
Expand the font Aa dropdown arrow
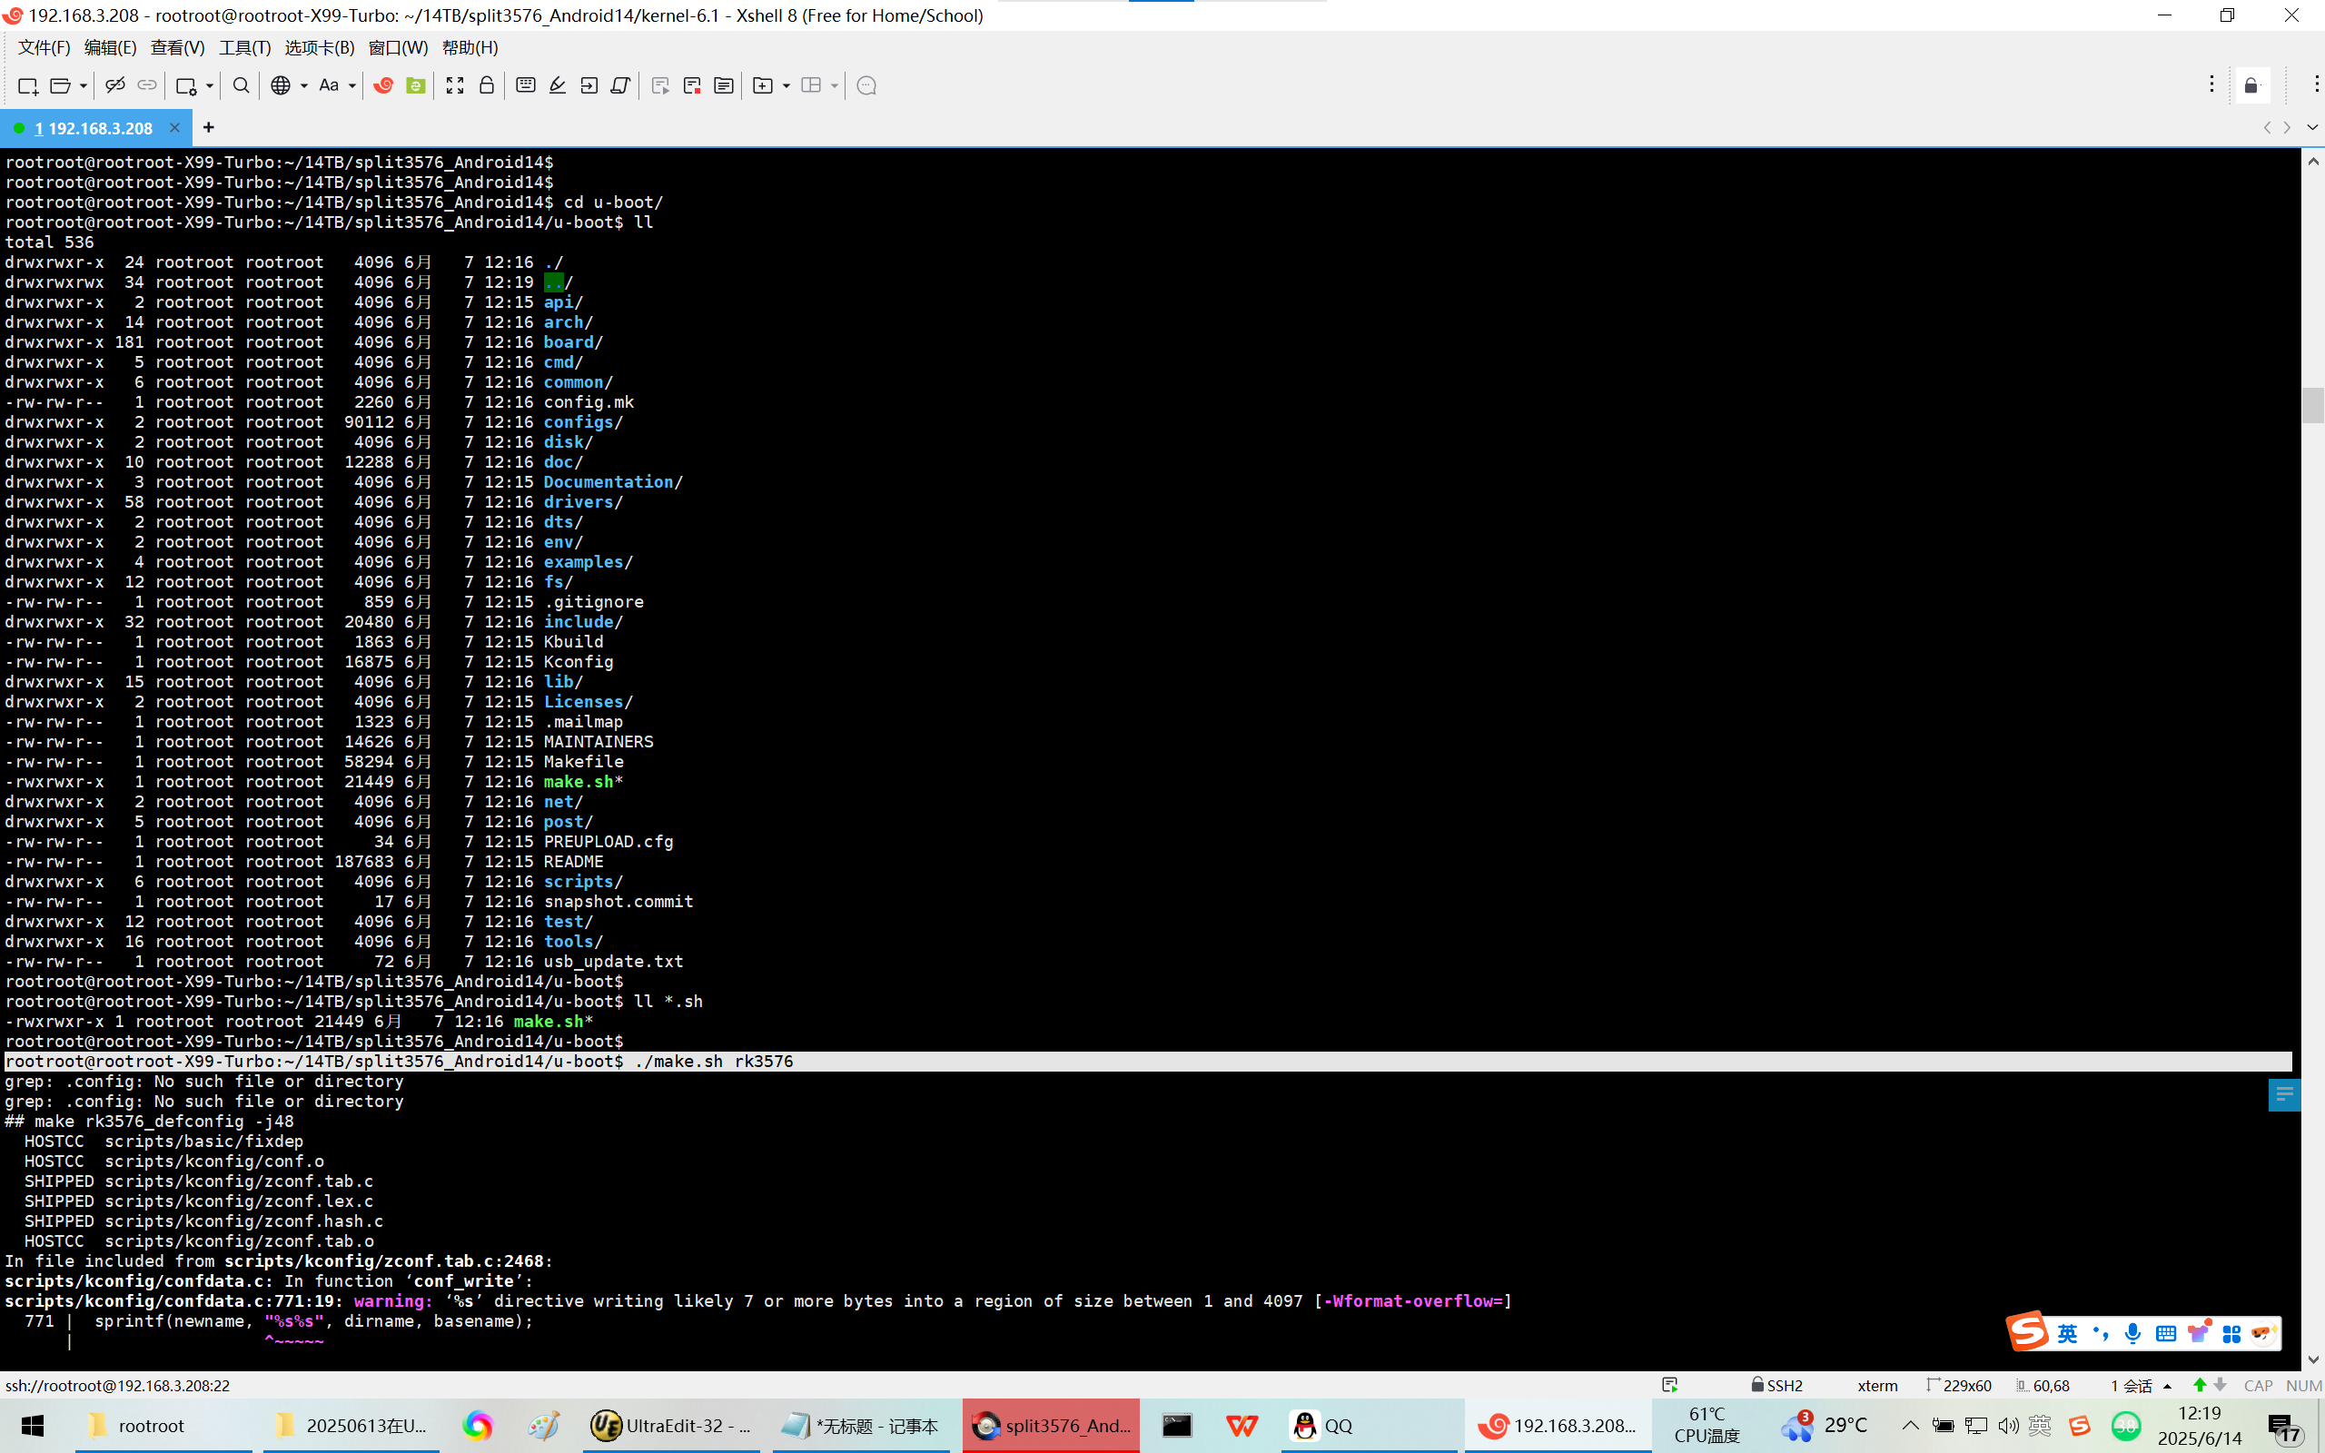(x=352, y=85)
